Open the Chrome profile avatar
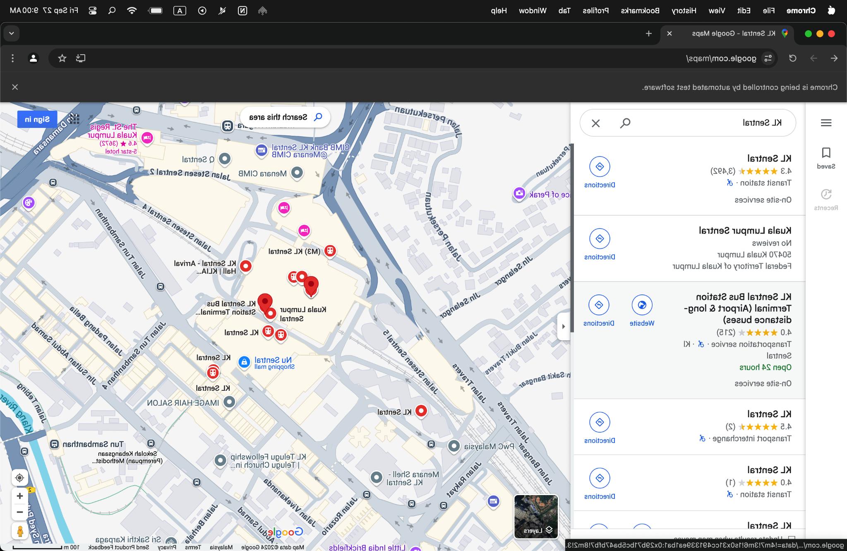847x551 pixels. tap(34, 58)
